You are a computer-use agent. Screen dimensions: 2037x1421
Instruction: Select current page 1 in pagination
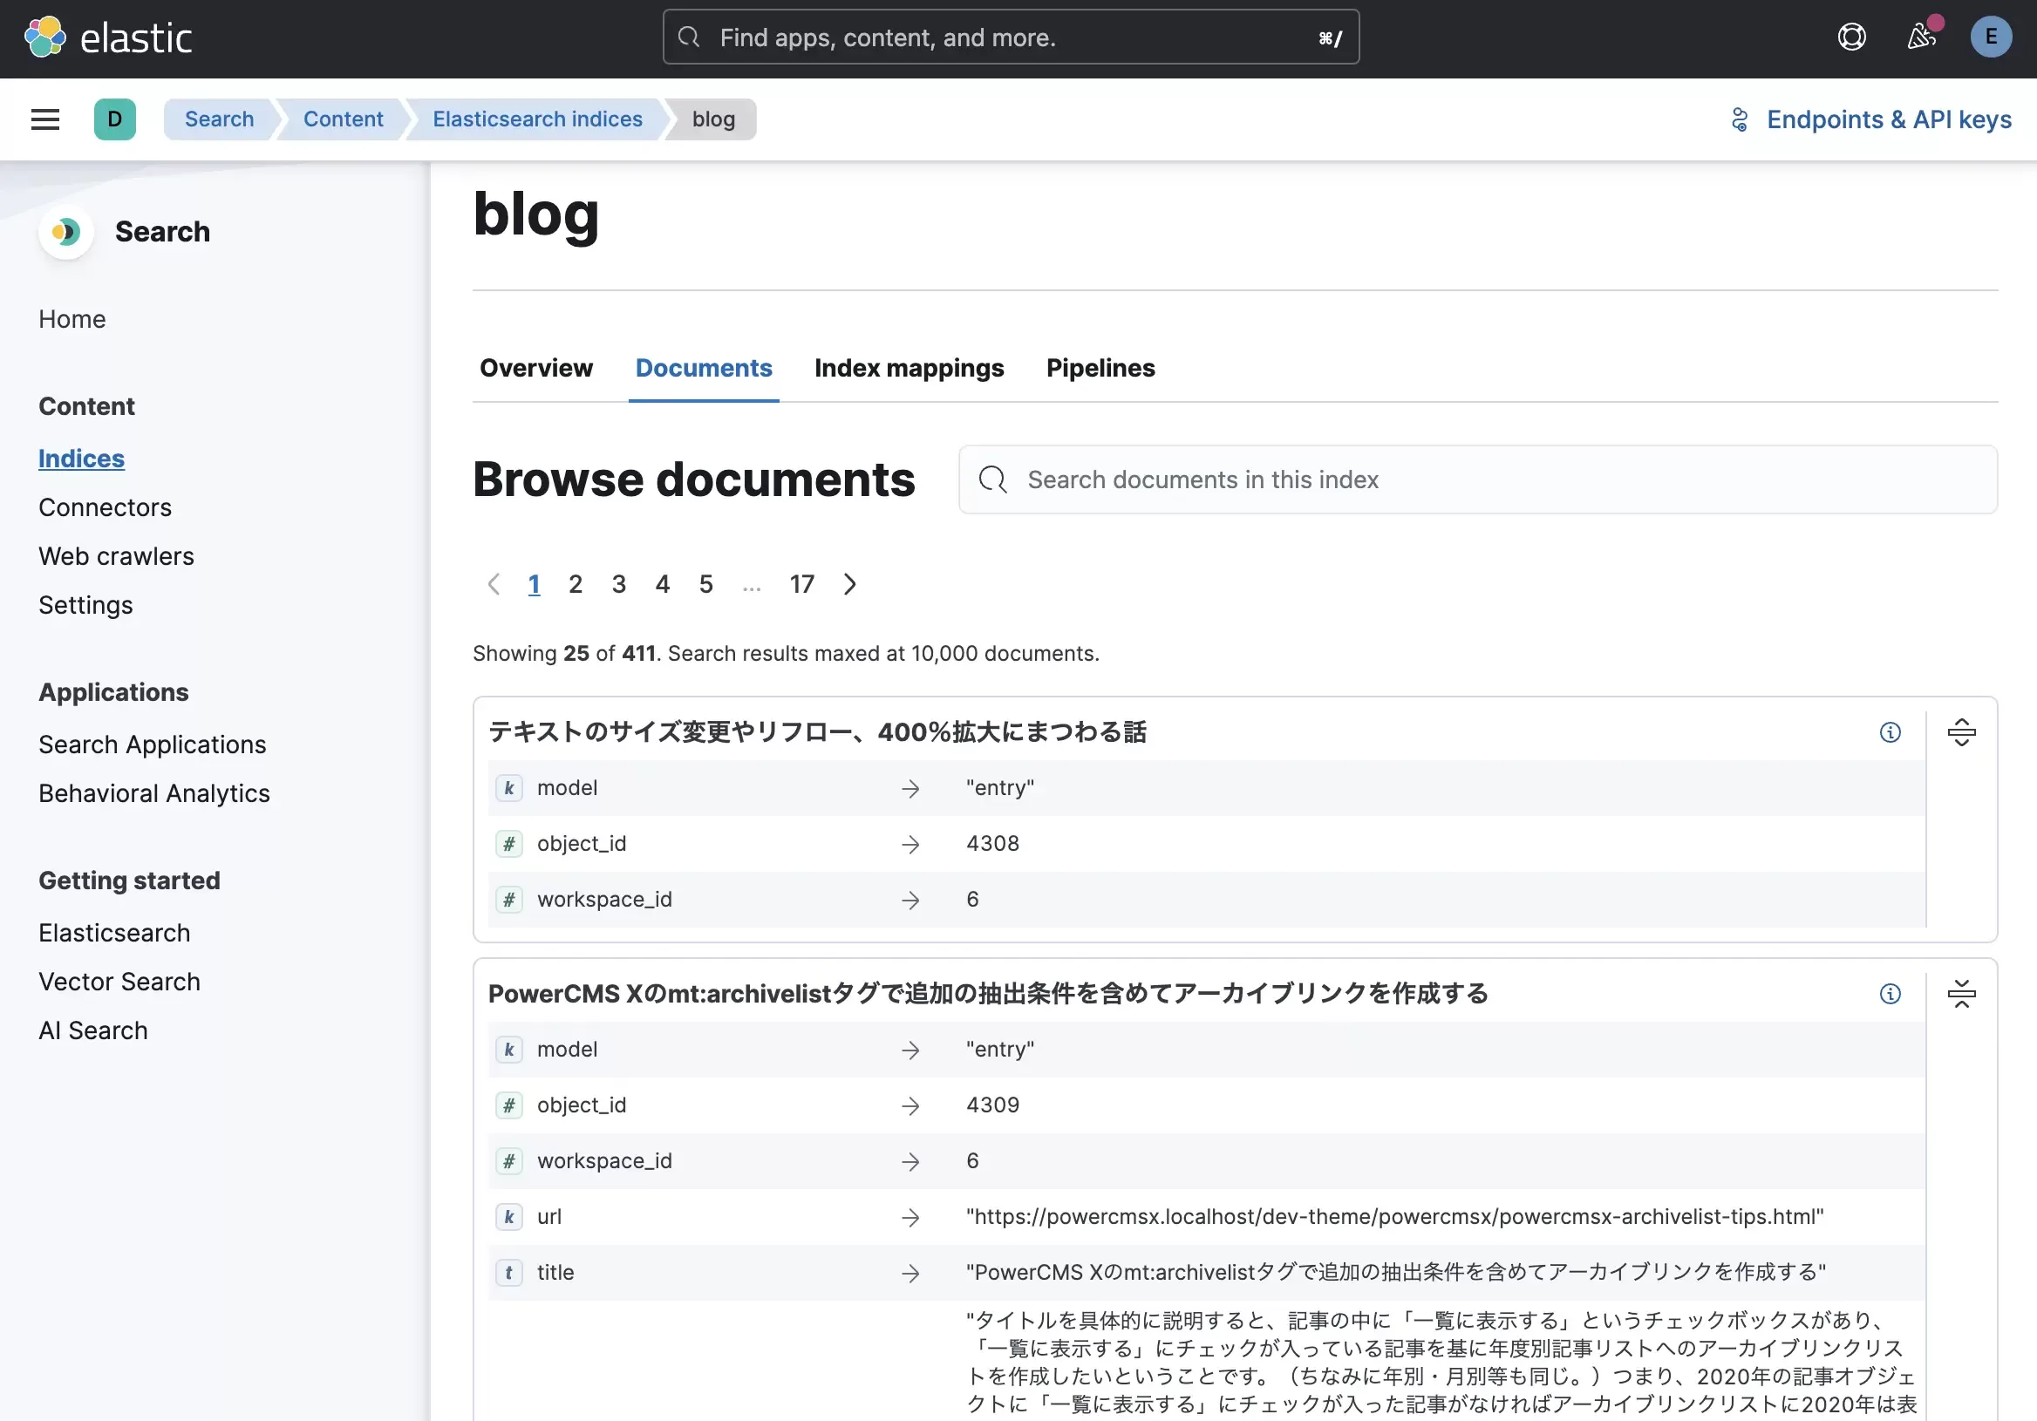(x=533, y=584)
